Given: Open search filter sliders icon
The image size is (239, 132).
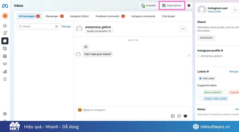Looking at the screenshot, I should [57, 26].
